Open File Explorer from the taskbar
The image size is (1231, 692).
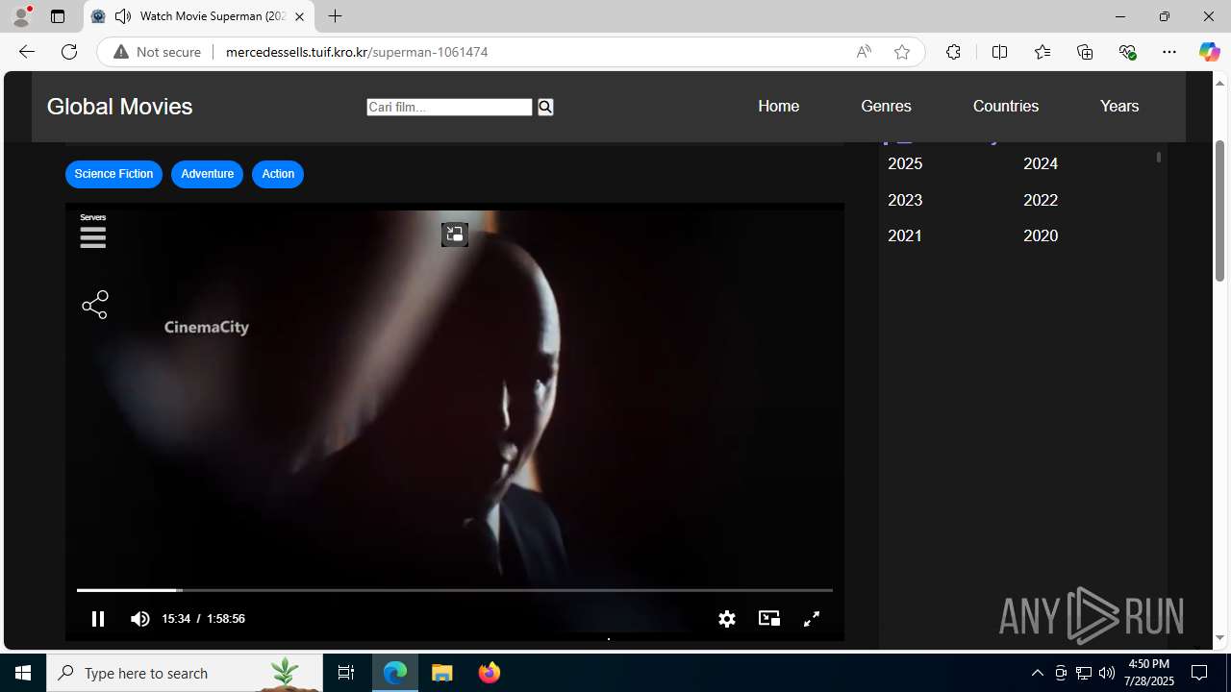tap(442, 673)
